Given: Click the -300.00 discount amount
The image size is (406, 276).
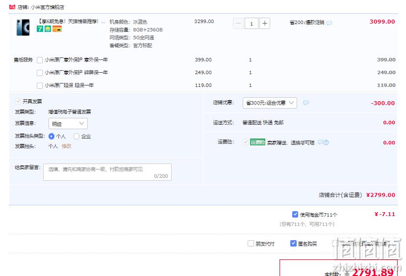Looking at the screenshot, I should [x=382, y=103].
